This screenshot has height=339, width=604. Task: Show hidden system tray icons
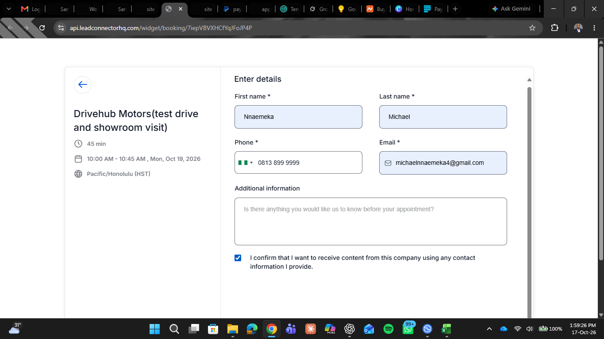[x=489, y=329]
